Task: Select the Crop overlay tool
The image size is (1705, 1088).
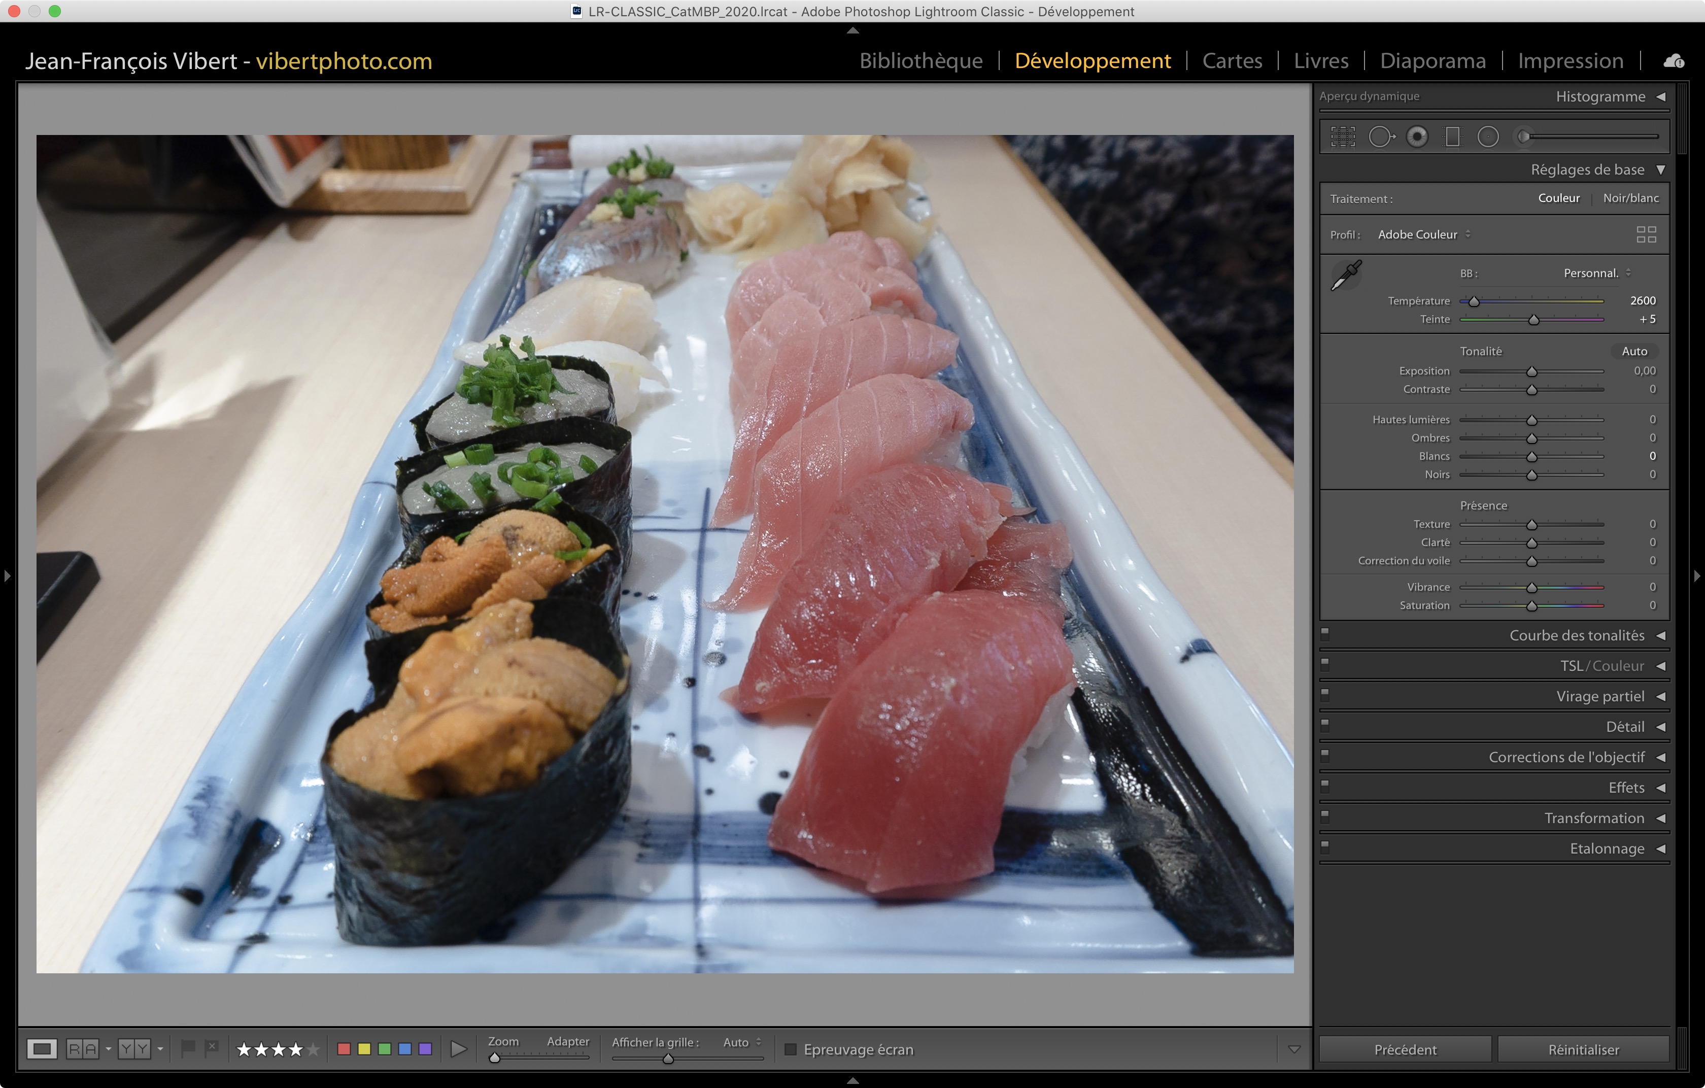Action: [x=1343, y=137]
